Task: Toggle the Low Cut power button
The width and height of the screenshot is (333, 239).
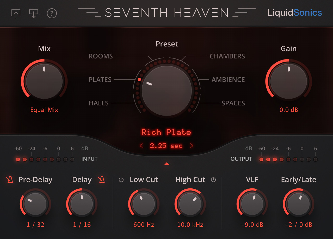Action: (121, 180)
